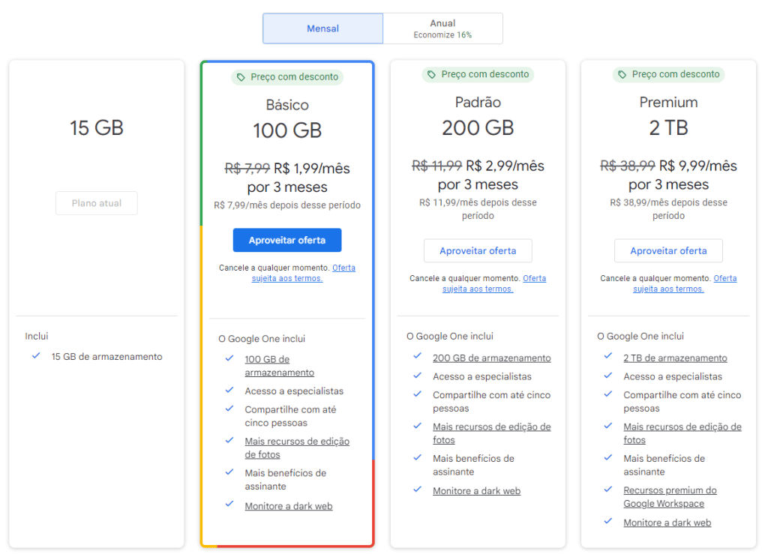Click Aproveitar oferta on the Básico plan
This screenshot has height=557, width=768.
pyautogui.click(x=287, y=240)
